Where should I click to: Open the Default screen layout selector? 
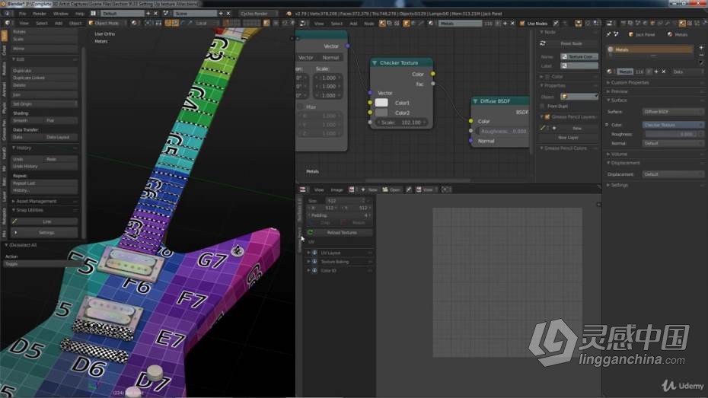(121, 14)
